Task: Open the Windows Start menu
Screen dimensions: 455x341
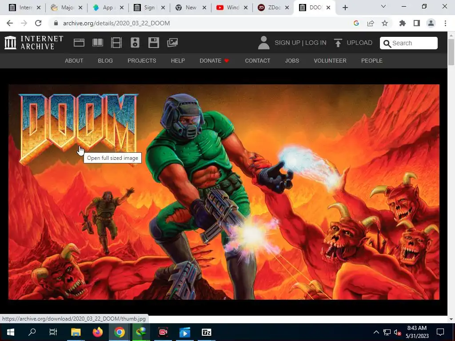Action: click(11, 332)
